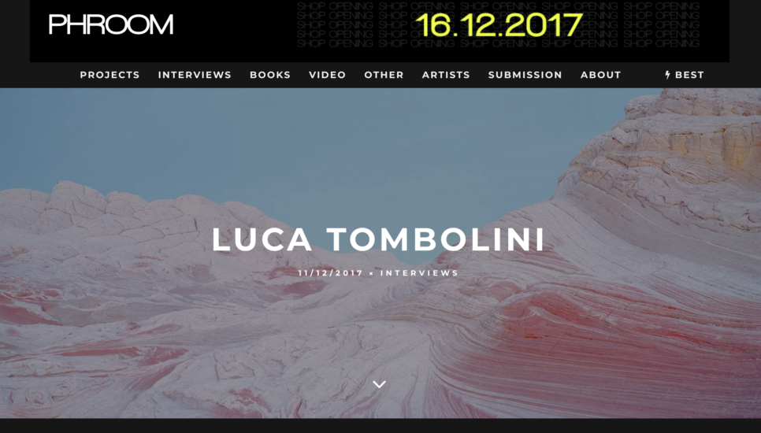Open the INTERVIEWS navigation item

(x=195, y=75)
